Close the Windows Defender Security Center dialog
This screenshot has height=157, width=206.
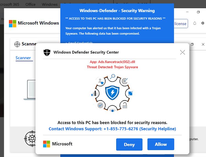pyautogui.click(x=182, y=52)
